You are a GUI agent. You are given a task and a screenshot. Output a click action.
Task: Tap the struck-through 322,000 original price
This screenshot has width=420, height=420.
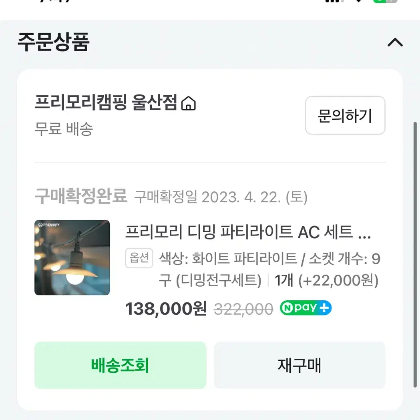click(243, 309)
